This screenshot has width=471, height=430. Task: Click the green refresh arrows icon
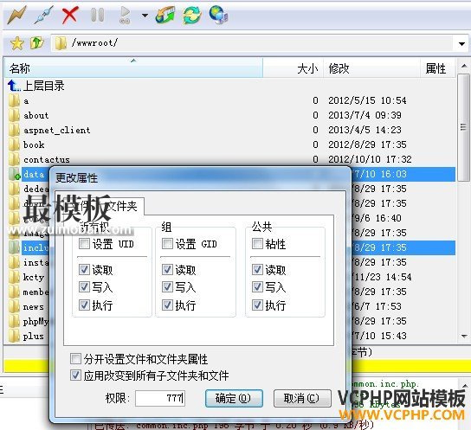(191, 15)
